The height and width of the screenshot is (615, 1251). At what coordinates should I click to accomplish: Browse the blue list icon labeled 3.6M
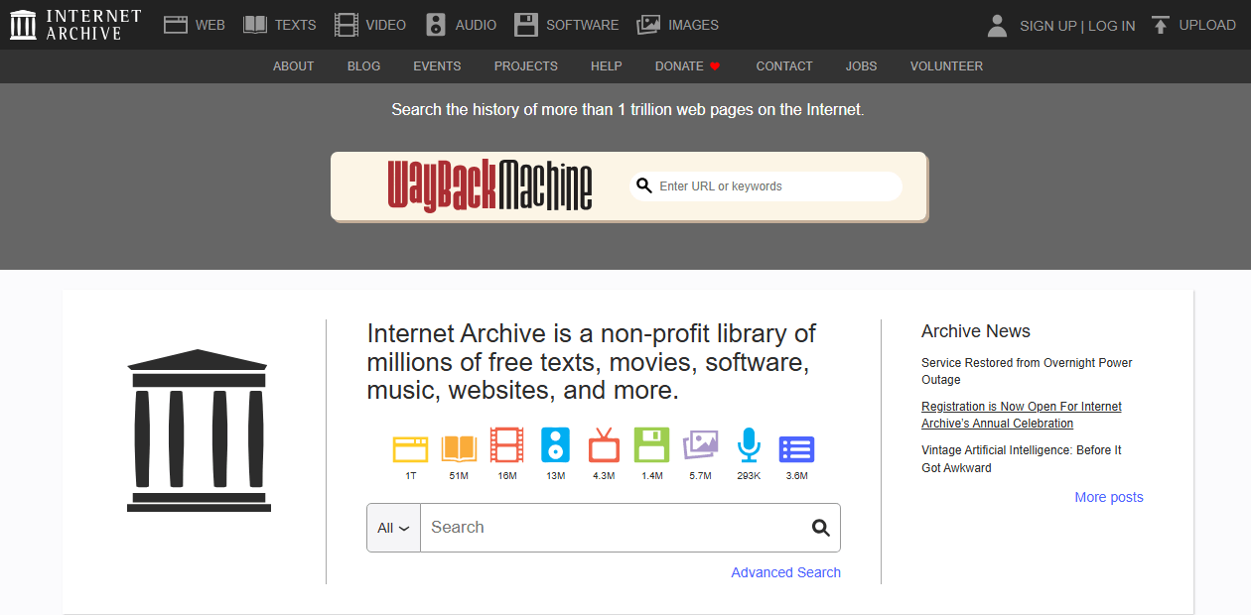796,449
